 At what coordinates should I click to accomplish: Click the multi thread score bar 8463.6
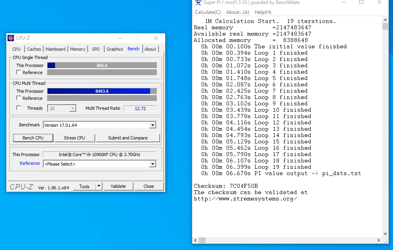click(102, 91)
